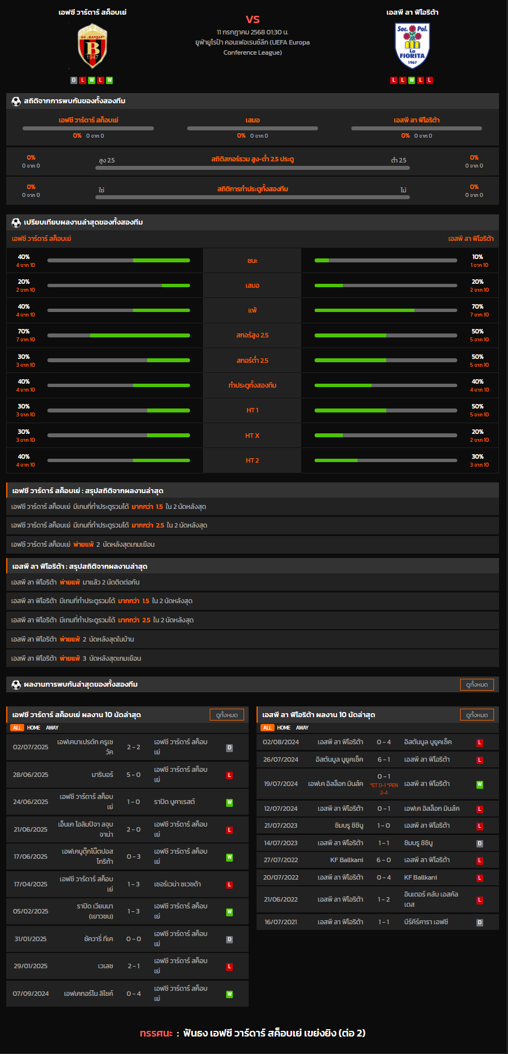Click score 5 - 0 in มาริบอร์ match row
This screenshot has width=508, height=1054.
point(134,775)
